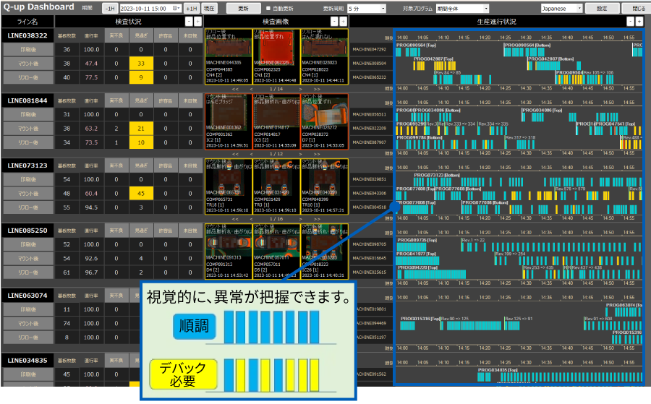Jump to first image page for LINE038322

(235, 89)
